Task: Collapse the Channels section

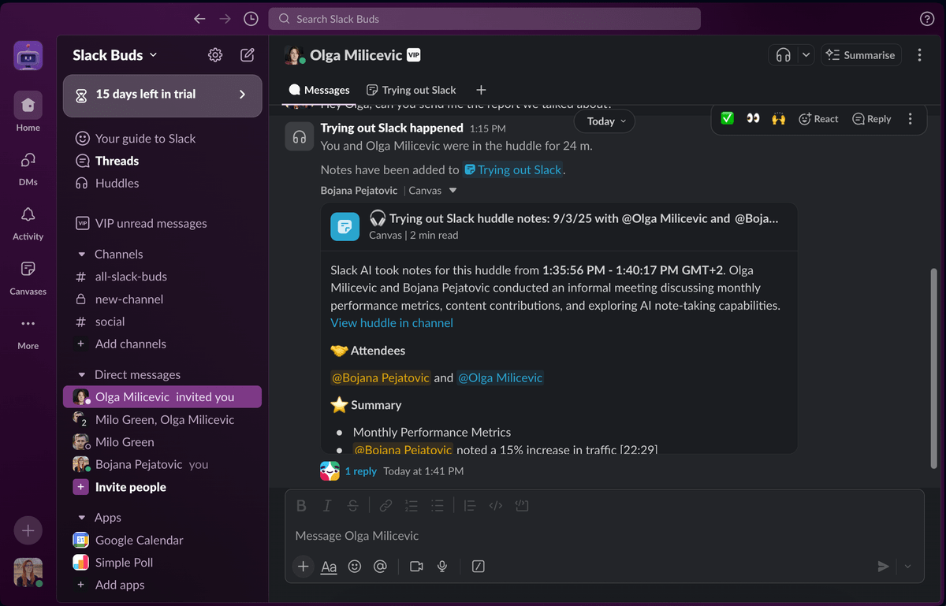Action: [82, 255]
